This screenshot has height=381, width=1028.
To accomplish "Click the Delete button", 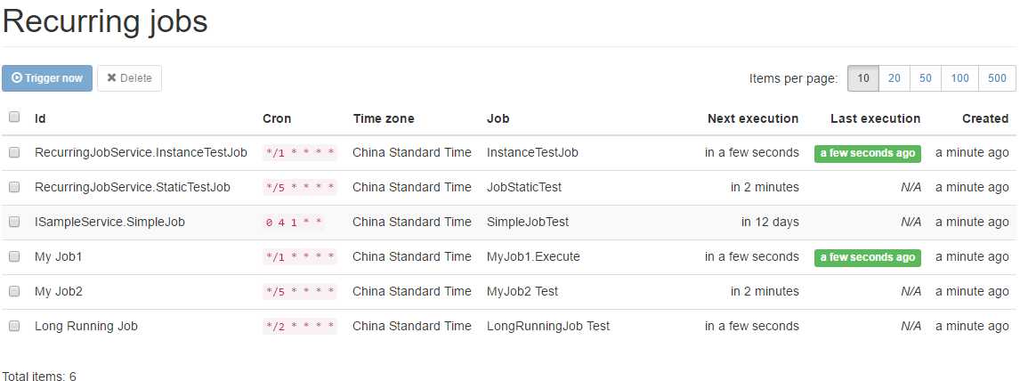I will click(x=129, y=78).
